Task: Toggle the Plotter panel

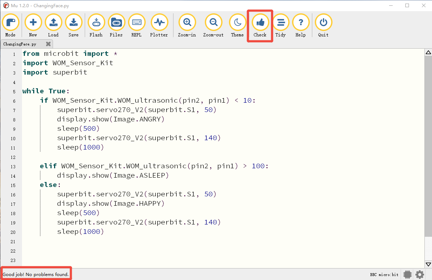Action: [159, 25]
